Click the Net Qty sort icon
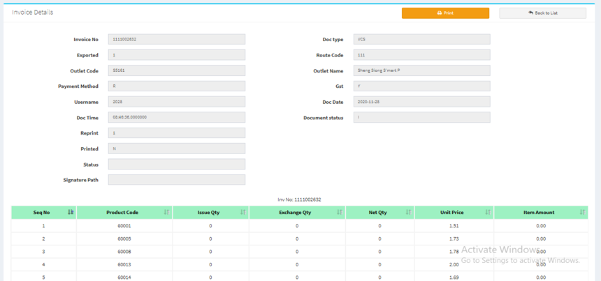601x281 pixels. pos(408,212)
